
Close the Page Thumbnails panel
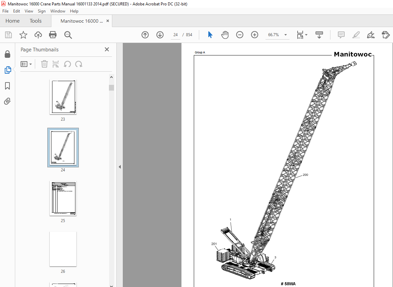pyautogui.click(x=107, y=49)
